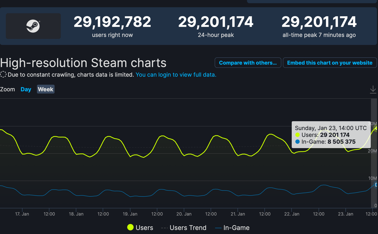Image resolution: width=378 pixels, height=234 pixels.
Task: Follow the login to view full data link
Action: tap(176, 75)
